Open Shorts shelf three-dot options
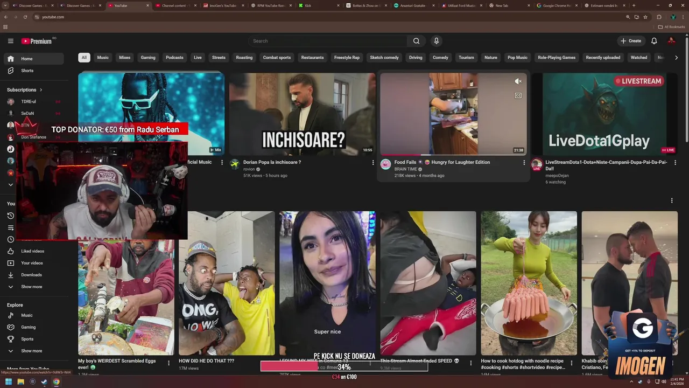Viewport: 689px width, 388px height. 672,200
